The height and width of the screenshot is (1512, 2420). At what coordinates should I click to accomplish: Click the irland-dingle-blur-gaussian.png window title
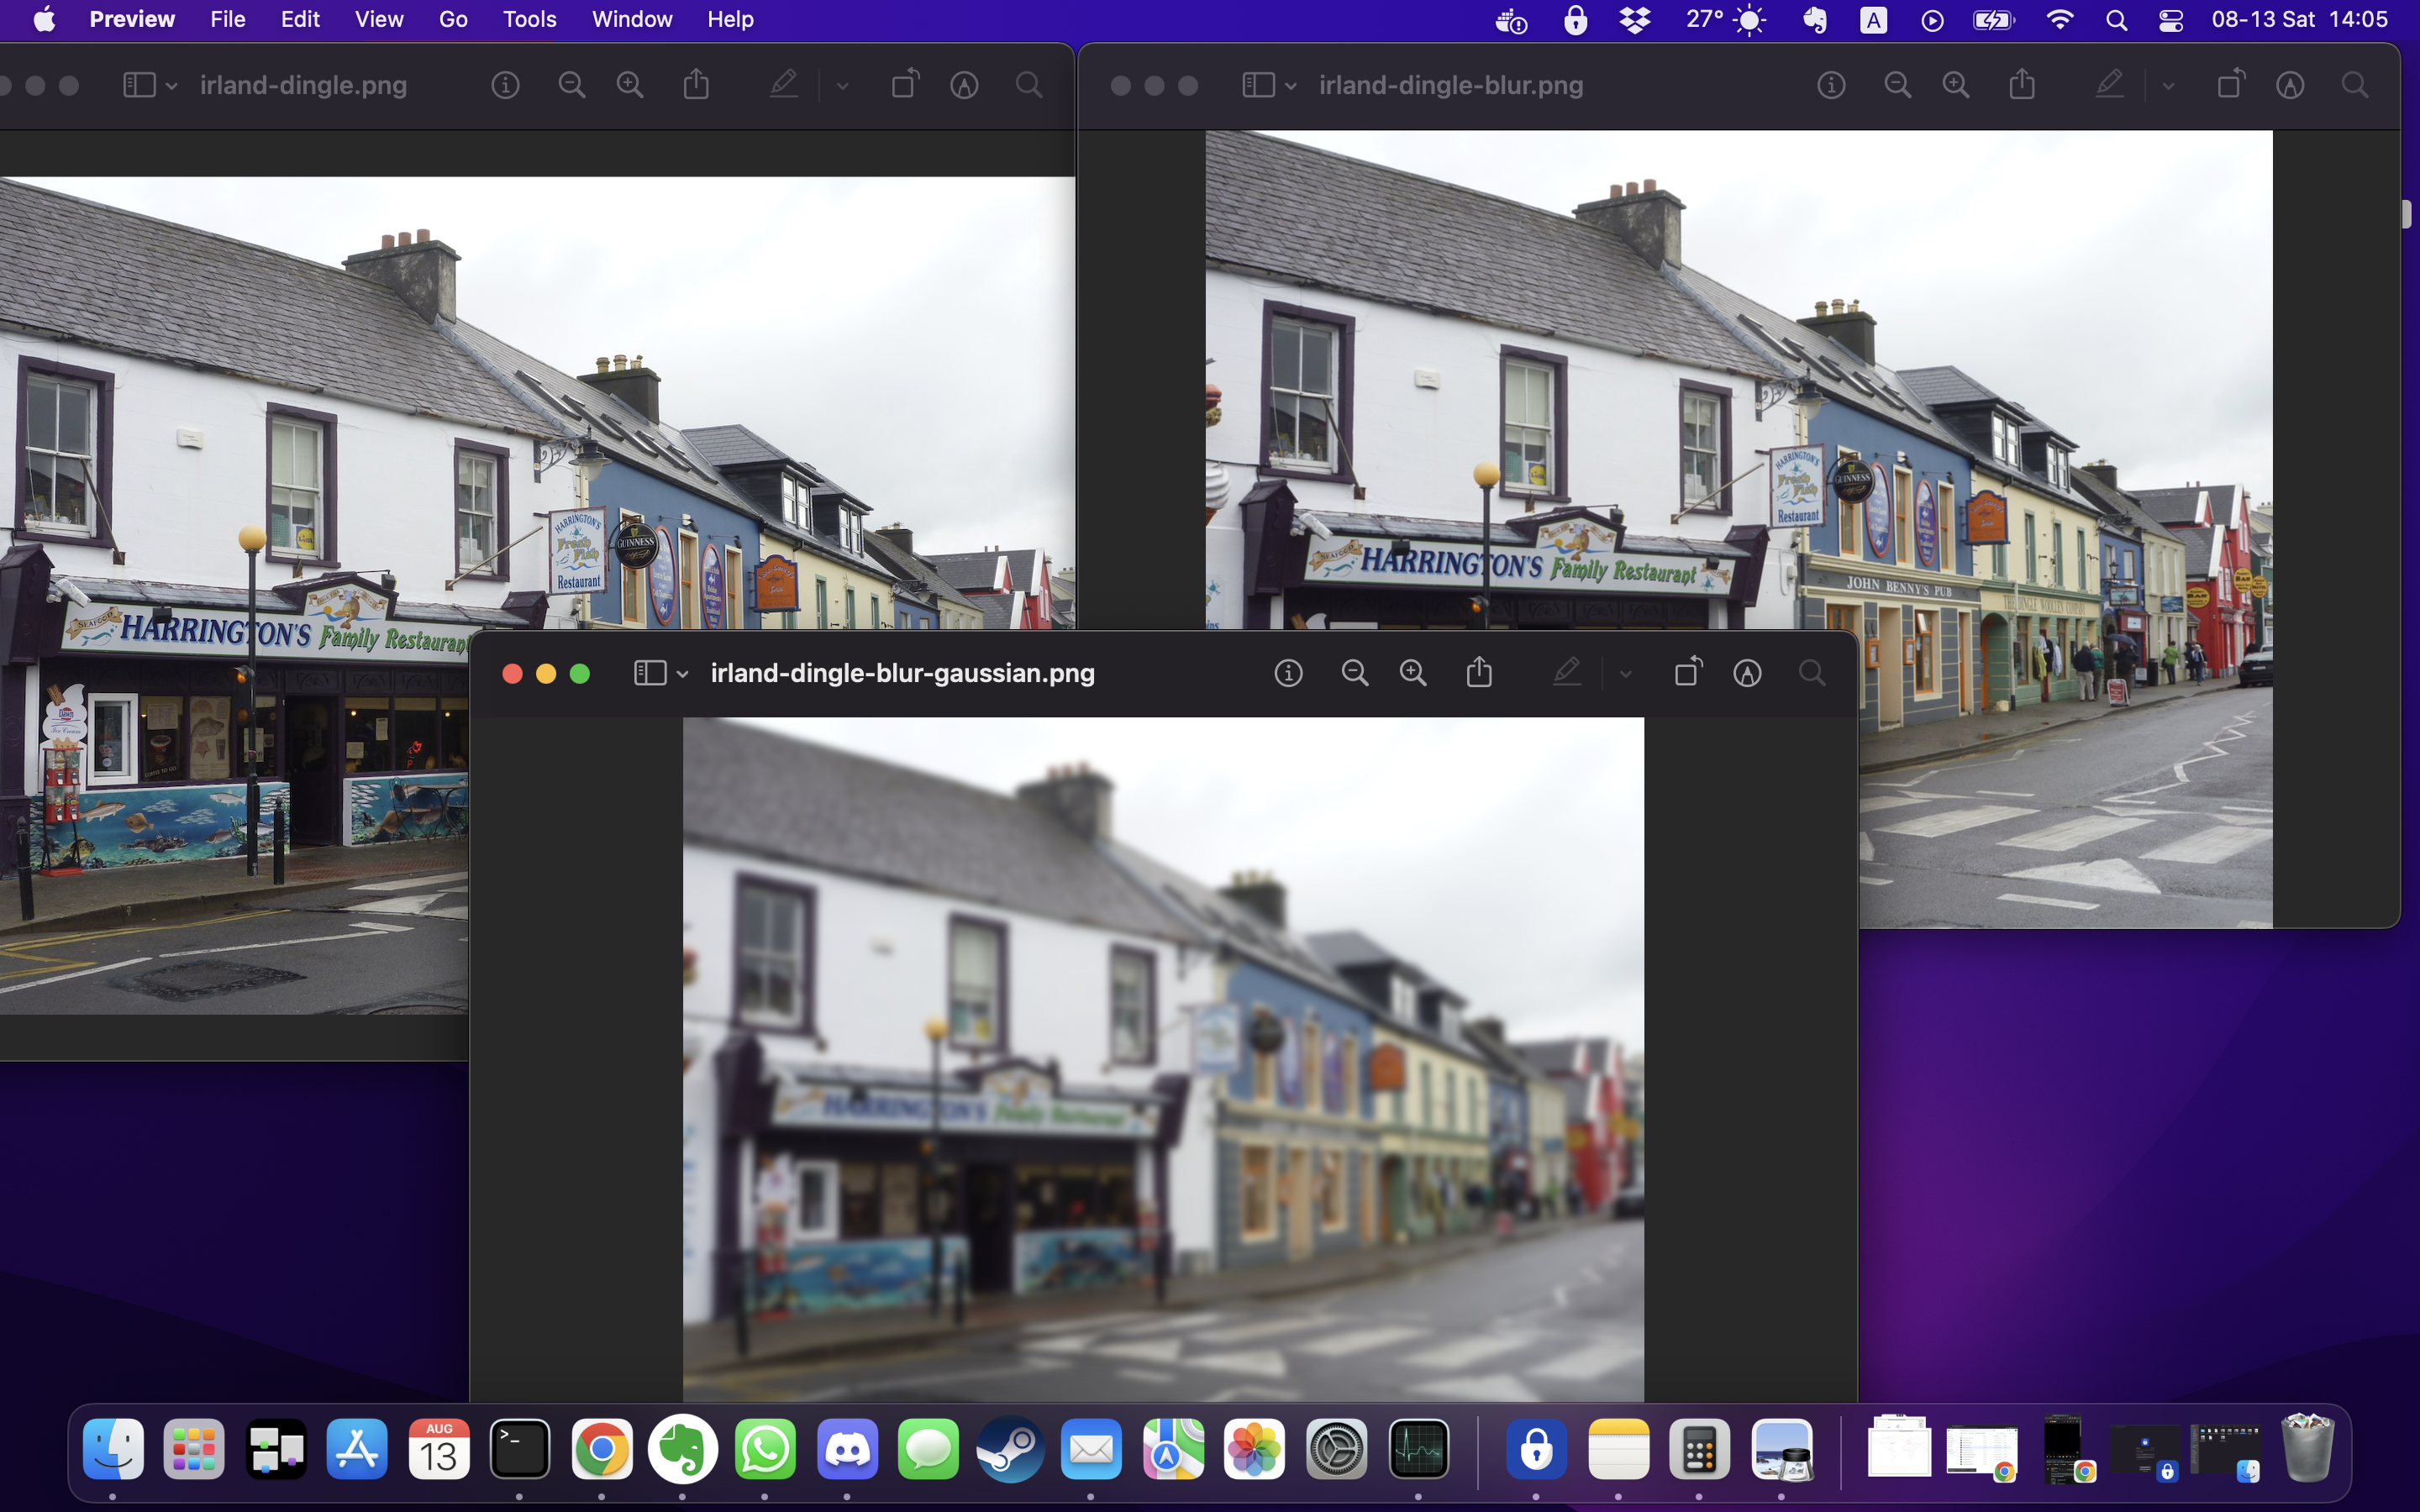point(902,673)
